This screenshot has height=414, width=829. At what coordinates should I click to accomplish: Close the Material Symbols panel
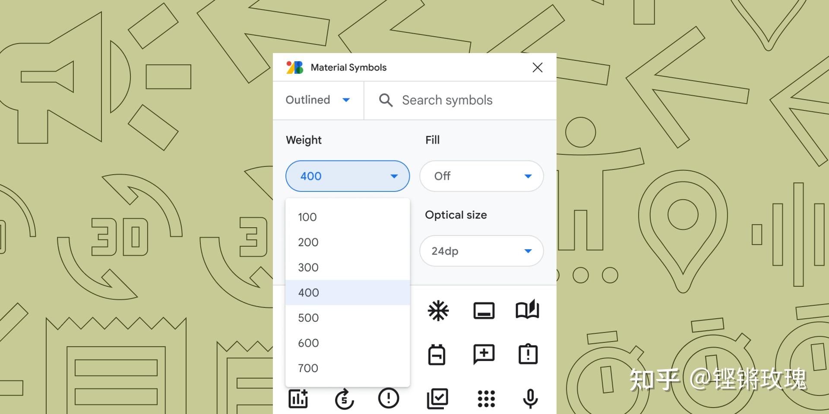tap(537, 67)
